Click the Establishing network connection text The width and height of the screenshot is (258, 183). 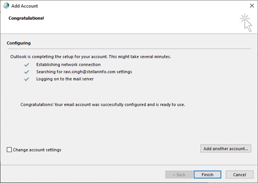click(69, 65)
